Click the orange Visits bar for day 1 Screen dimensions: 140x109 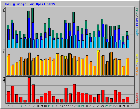[x=9, y=65]
